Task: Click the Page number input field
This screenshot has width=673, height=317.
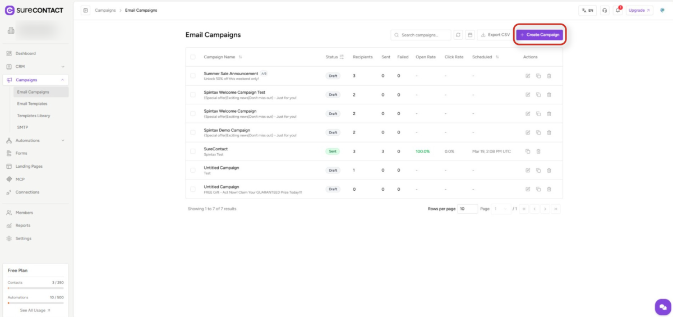Action: pos(501,209)
